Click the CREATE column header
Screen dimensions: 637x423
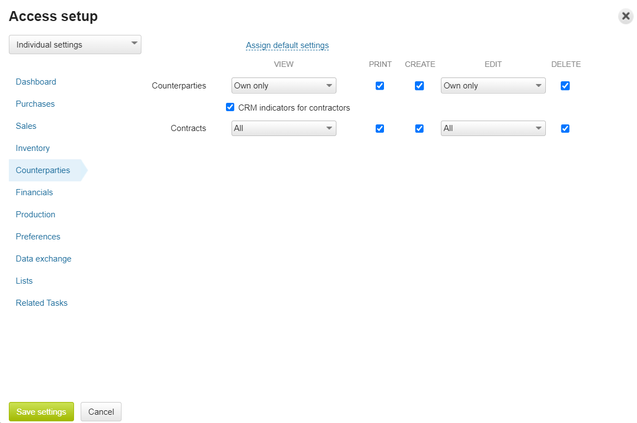[420, 64]
